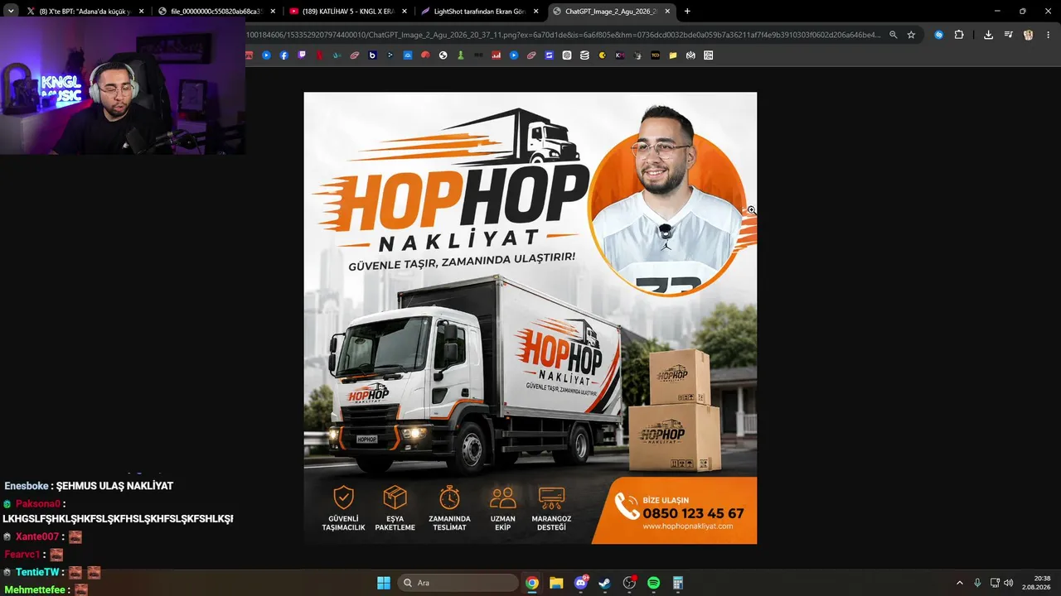Select the ChatGPT_Image_2_Agu_2026 tab

(x=611, y=12)
